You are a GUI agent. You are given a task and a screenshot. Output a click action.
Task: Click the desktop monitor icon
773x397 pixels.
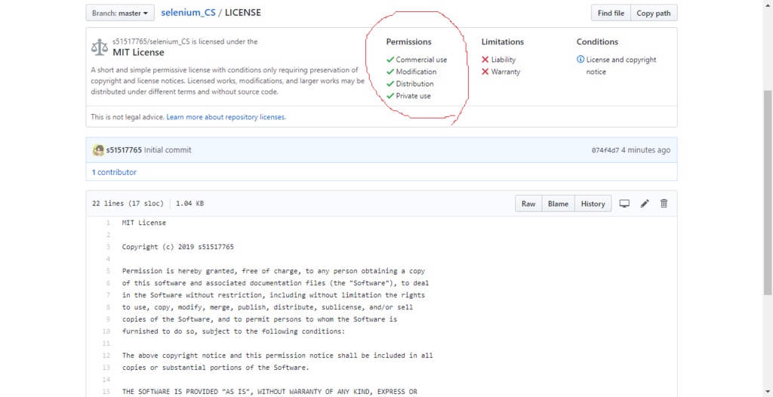tap(624, 203)
